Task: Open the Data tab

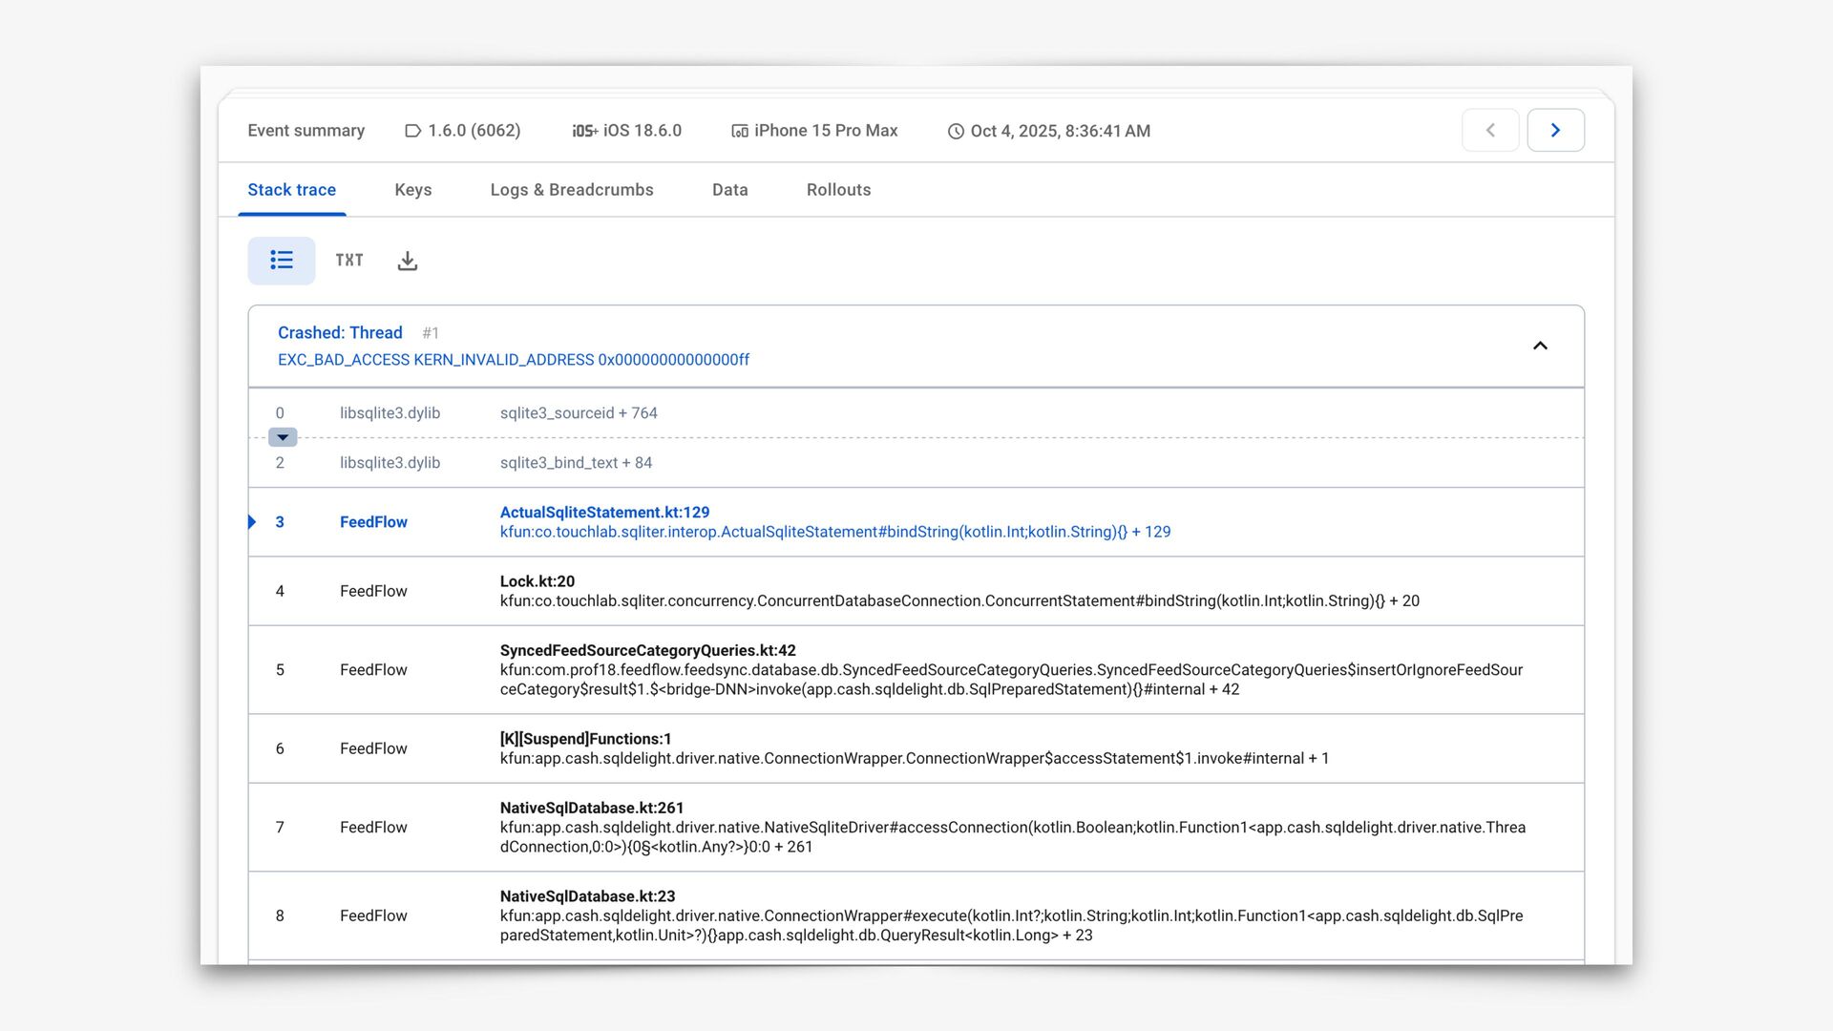Action: click(729, 190)
